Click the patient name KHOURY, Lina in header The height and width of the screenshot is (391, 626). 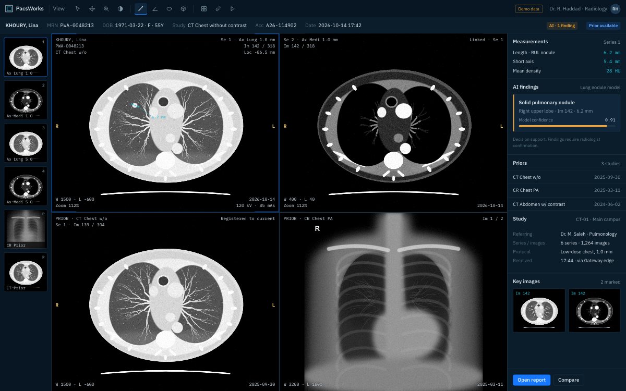pyautogui.click(x=22, y=25)
